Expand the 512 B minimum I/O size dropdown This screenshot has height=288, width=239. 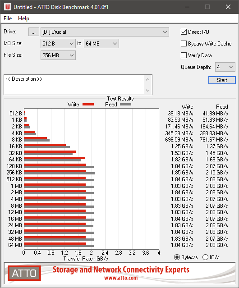[58, 44]
